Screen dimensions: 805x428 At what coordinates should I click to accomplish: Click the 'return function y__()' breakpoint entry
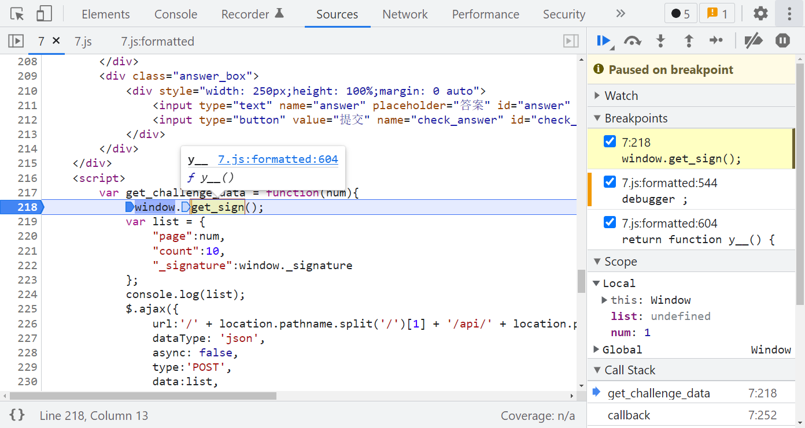[698, 240]
